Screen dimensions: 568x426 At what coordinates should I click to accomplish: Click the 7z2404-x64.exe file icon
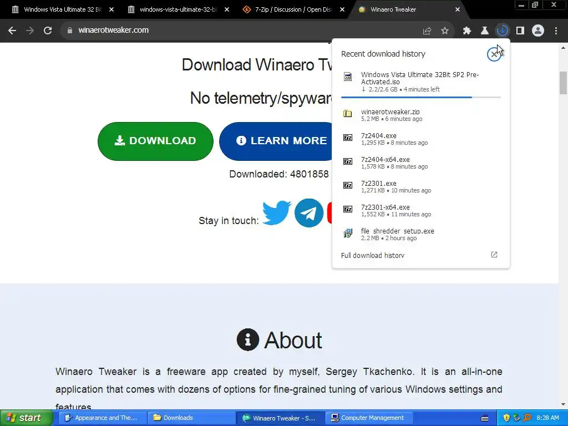(x=348, y=161)
